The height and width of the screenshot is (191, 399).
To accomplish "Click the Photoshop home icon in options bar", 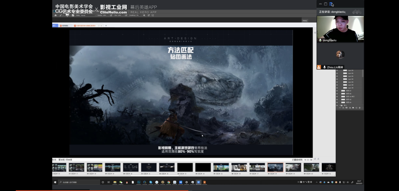I will 55,15.
